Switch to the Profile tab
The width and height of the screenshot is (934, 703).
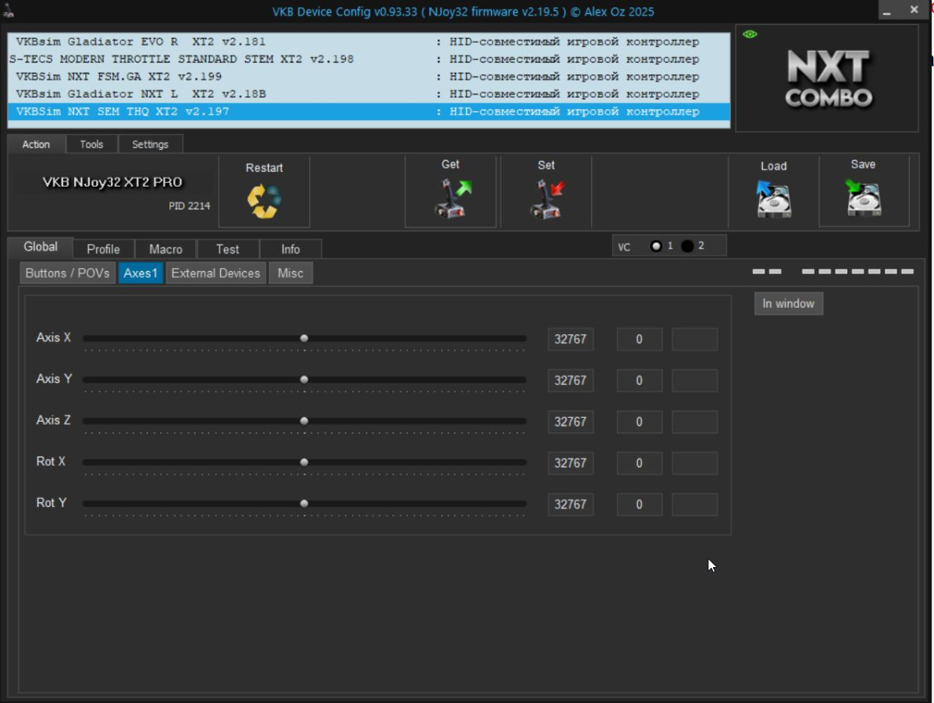[x=103, y=249]
